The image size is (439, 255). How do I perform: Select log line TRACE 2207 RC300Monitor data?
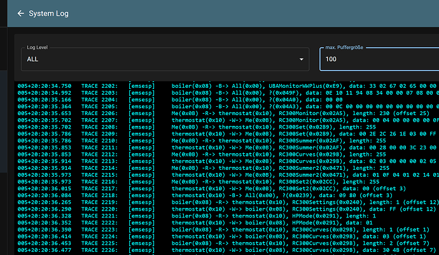point(228,120)
